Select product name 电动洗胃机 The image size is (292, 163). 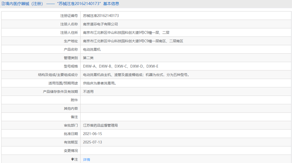click(x=92, y=49)
